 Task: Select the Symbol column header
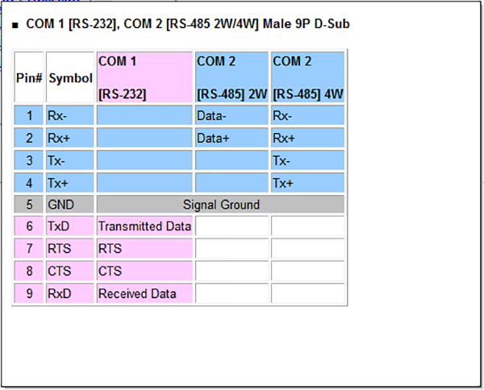pos(70,78)
